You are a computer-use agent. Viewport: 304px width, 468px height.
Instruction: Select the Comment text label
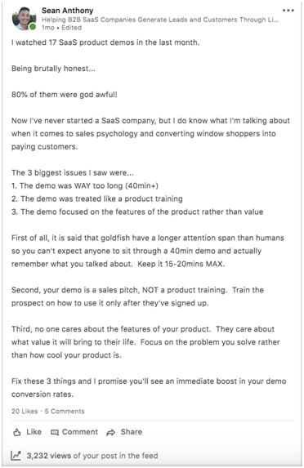[80, 432]
